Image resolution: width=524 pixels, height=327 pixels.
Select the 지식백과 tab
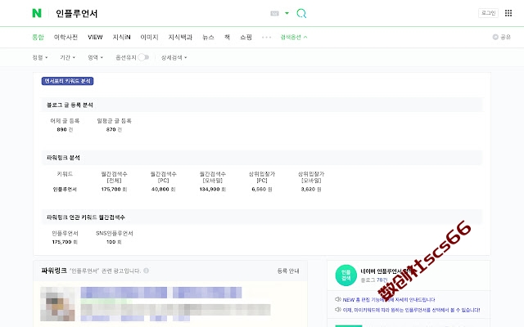(x=180, y=37)
